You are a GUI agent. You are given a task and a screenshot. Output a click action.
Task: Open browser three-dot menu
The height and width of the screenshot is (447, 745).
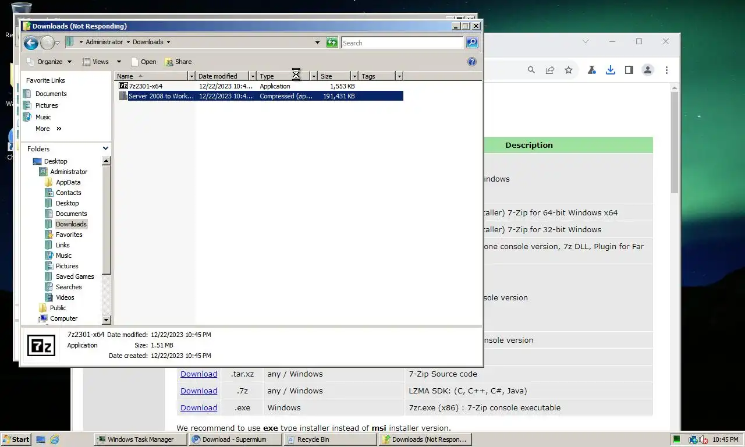(666, 70)
